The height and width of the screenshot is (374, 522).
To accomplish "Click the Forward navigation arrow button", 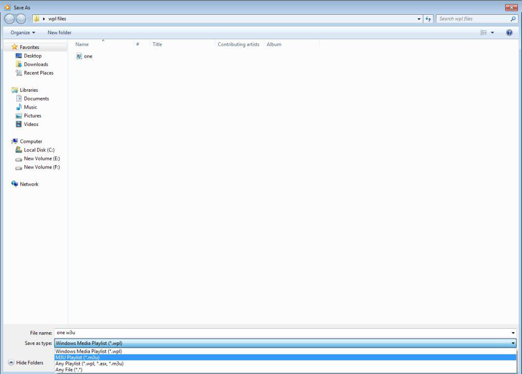I will click(x=21, y=19).
